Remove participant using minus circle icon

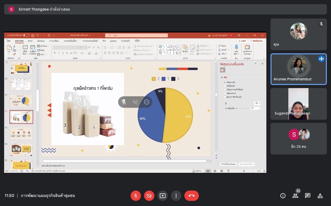tap(147, 102)
